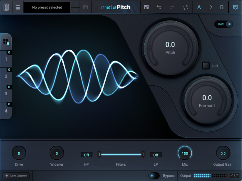This screenshot has height=181, width=242.
Task: Select comparison state A
Action: pyautogui.click(x=199, y=7)
